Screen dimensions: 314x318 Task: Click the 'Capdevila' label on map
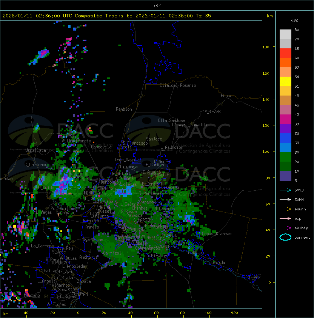point(101,147)
